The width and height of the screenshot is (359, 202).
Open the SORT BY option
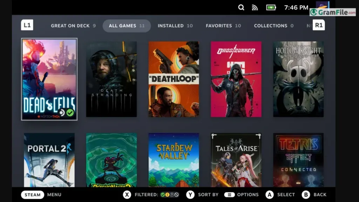[208, 195]
